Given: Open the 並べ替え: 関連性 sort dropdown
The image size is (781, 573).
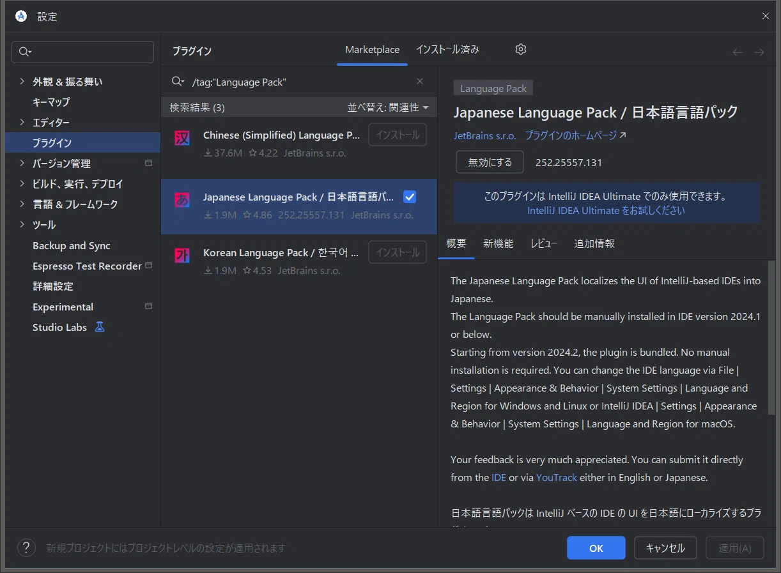Looking at the screenshot, I should click(x=388, y=107).
